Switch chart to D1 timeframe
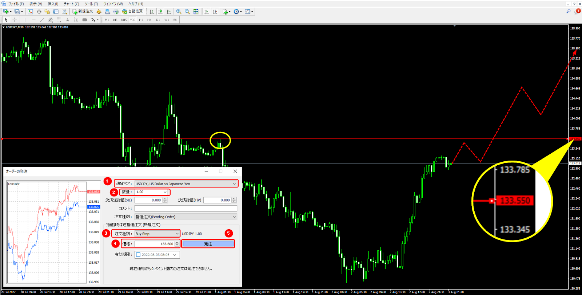The height and width of the screenshot is (295, 582). coord(158,20)
